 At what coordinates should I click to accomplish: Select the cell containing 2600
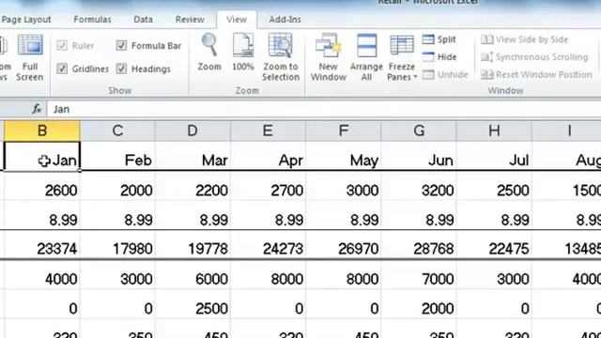coord(42,186)
